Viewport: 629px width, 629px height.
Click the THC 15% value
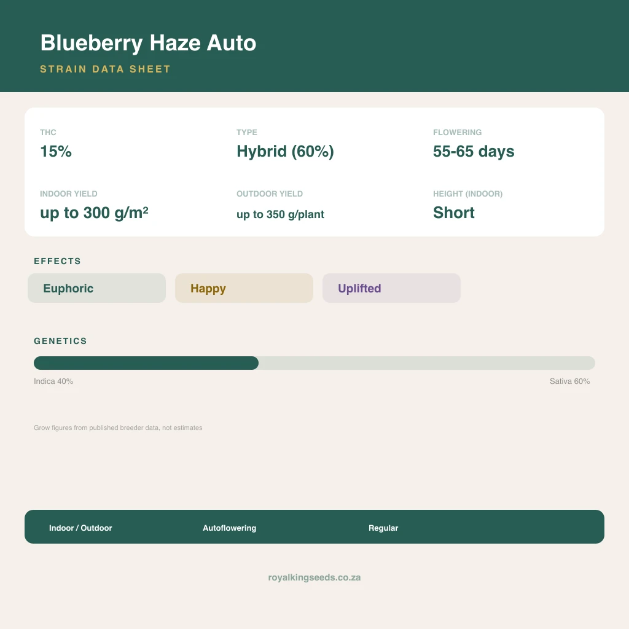[56, 151]
